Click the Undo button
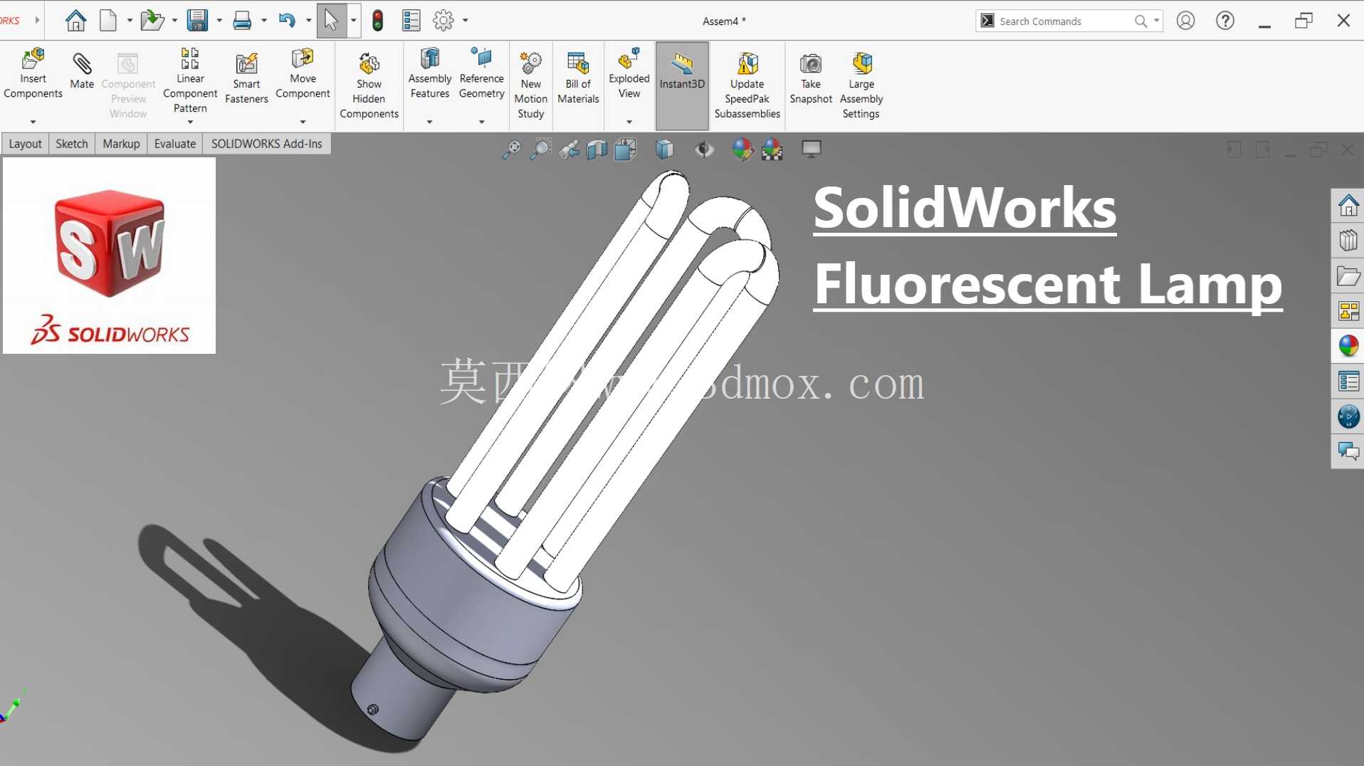 (x=287, y=21)
